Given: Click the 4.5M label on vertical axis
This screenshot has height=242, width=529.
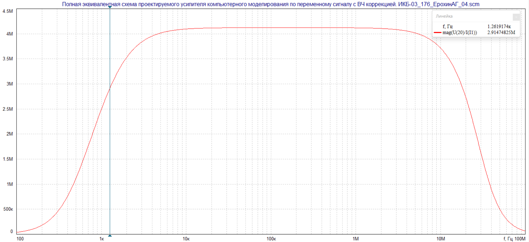Looking at the screenshot, I should click(x=8, y=11).
